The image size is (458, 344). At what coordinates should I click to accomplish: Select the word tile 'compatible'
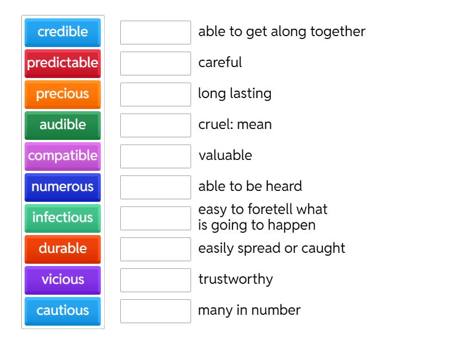[x=62, y=157]
